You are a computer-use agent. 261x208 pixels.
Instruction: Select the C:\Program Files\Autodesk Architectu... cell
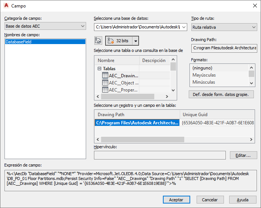[137, 123]
